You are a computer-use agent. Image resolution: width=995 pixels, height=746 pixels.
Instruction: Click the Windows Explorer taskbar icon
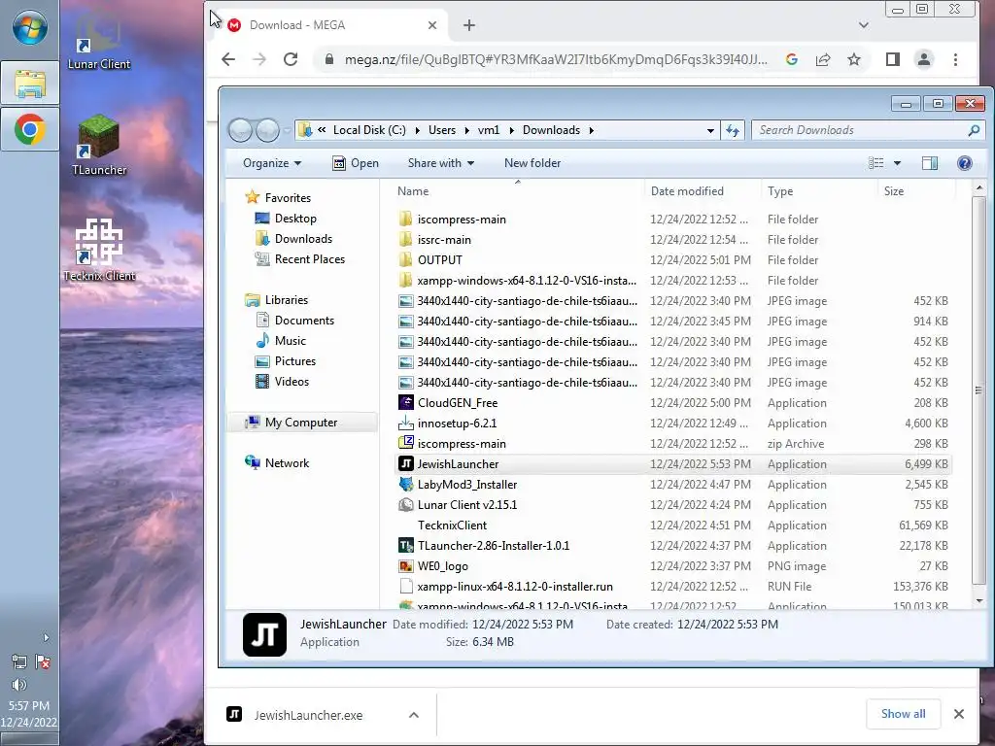point(29,84)
